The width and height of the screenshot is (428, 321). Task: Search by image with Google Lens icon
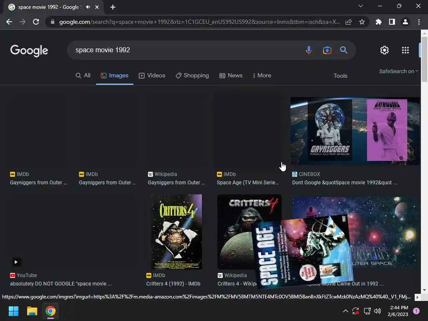point(327,50)
